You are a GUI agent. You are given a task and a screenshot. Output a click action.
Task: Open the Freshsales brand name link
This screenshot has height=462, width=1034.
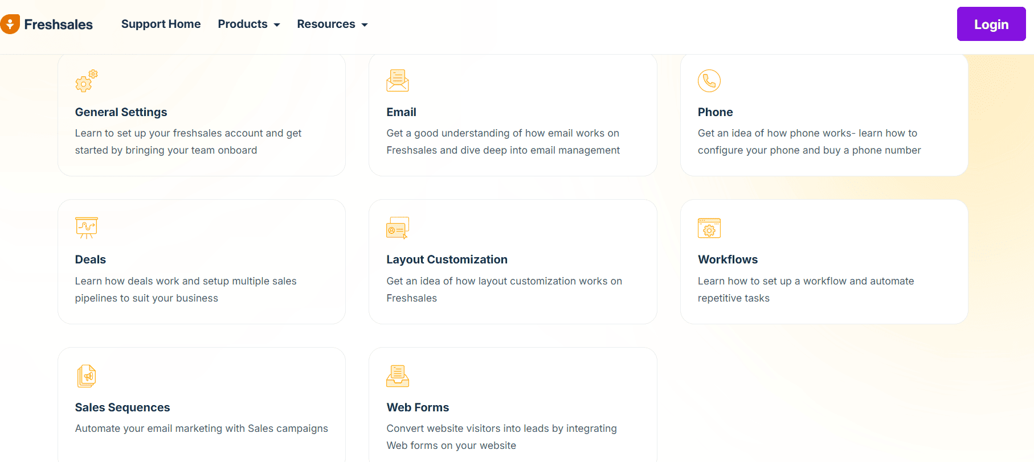coord(58,24)
